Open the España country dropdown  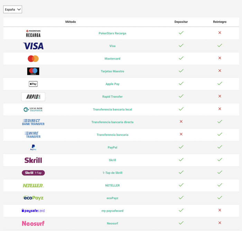[12, 9]
